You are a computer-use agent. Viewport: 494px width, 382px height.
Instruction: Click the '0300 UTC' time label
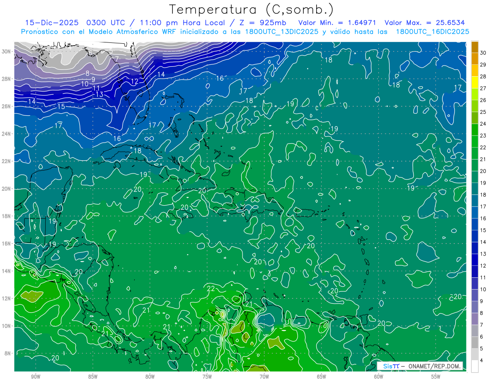coord(106,22)
